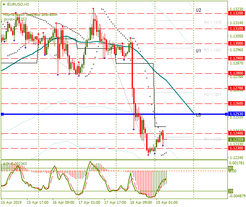Select the AO -0.002343 indicator label
The width and height of the screenshot is (246, 207).
tap(15, 164)
